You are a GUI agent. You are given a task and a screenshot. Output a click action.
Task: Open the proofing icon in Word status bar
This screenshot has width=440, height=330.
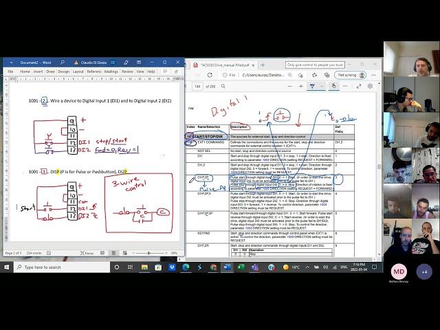tap(49, 253)
